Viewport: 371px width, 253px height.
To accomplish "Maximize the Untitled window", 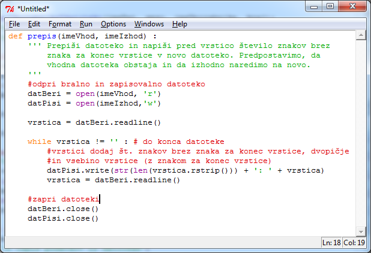I will pyautogui.click(x=330, y=7).
